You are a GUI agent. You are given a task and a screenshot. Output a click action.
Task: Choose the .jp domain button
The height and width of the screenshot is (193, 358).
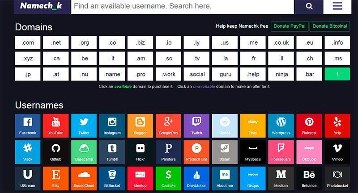28,74
